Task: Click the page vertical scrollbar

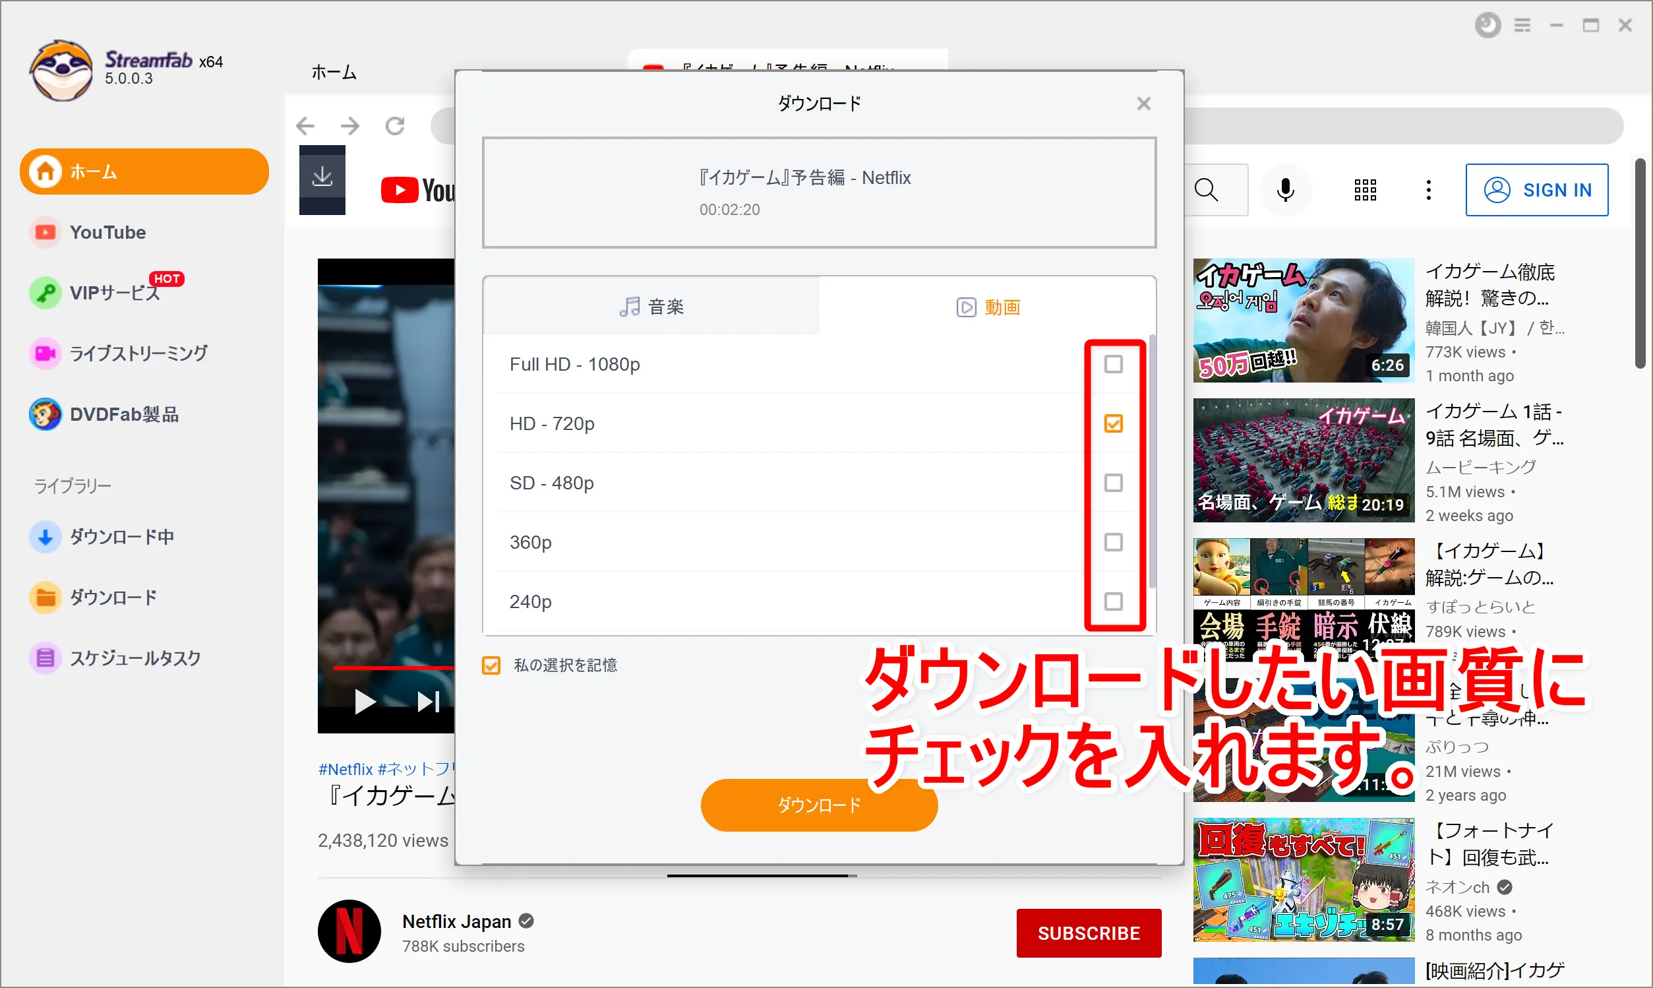Action: 1640,263
